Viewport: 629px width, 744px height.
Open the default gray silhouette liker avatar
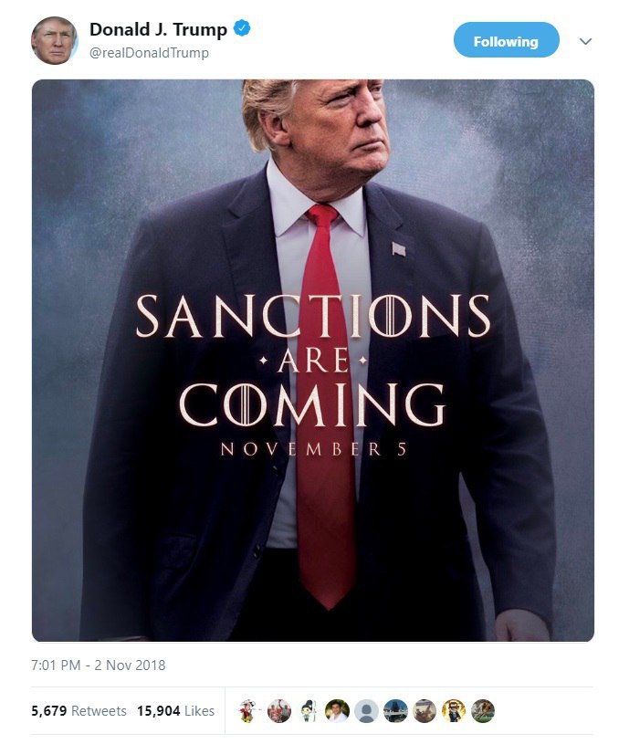[x=366, y=711]
